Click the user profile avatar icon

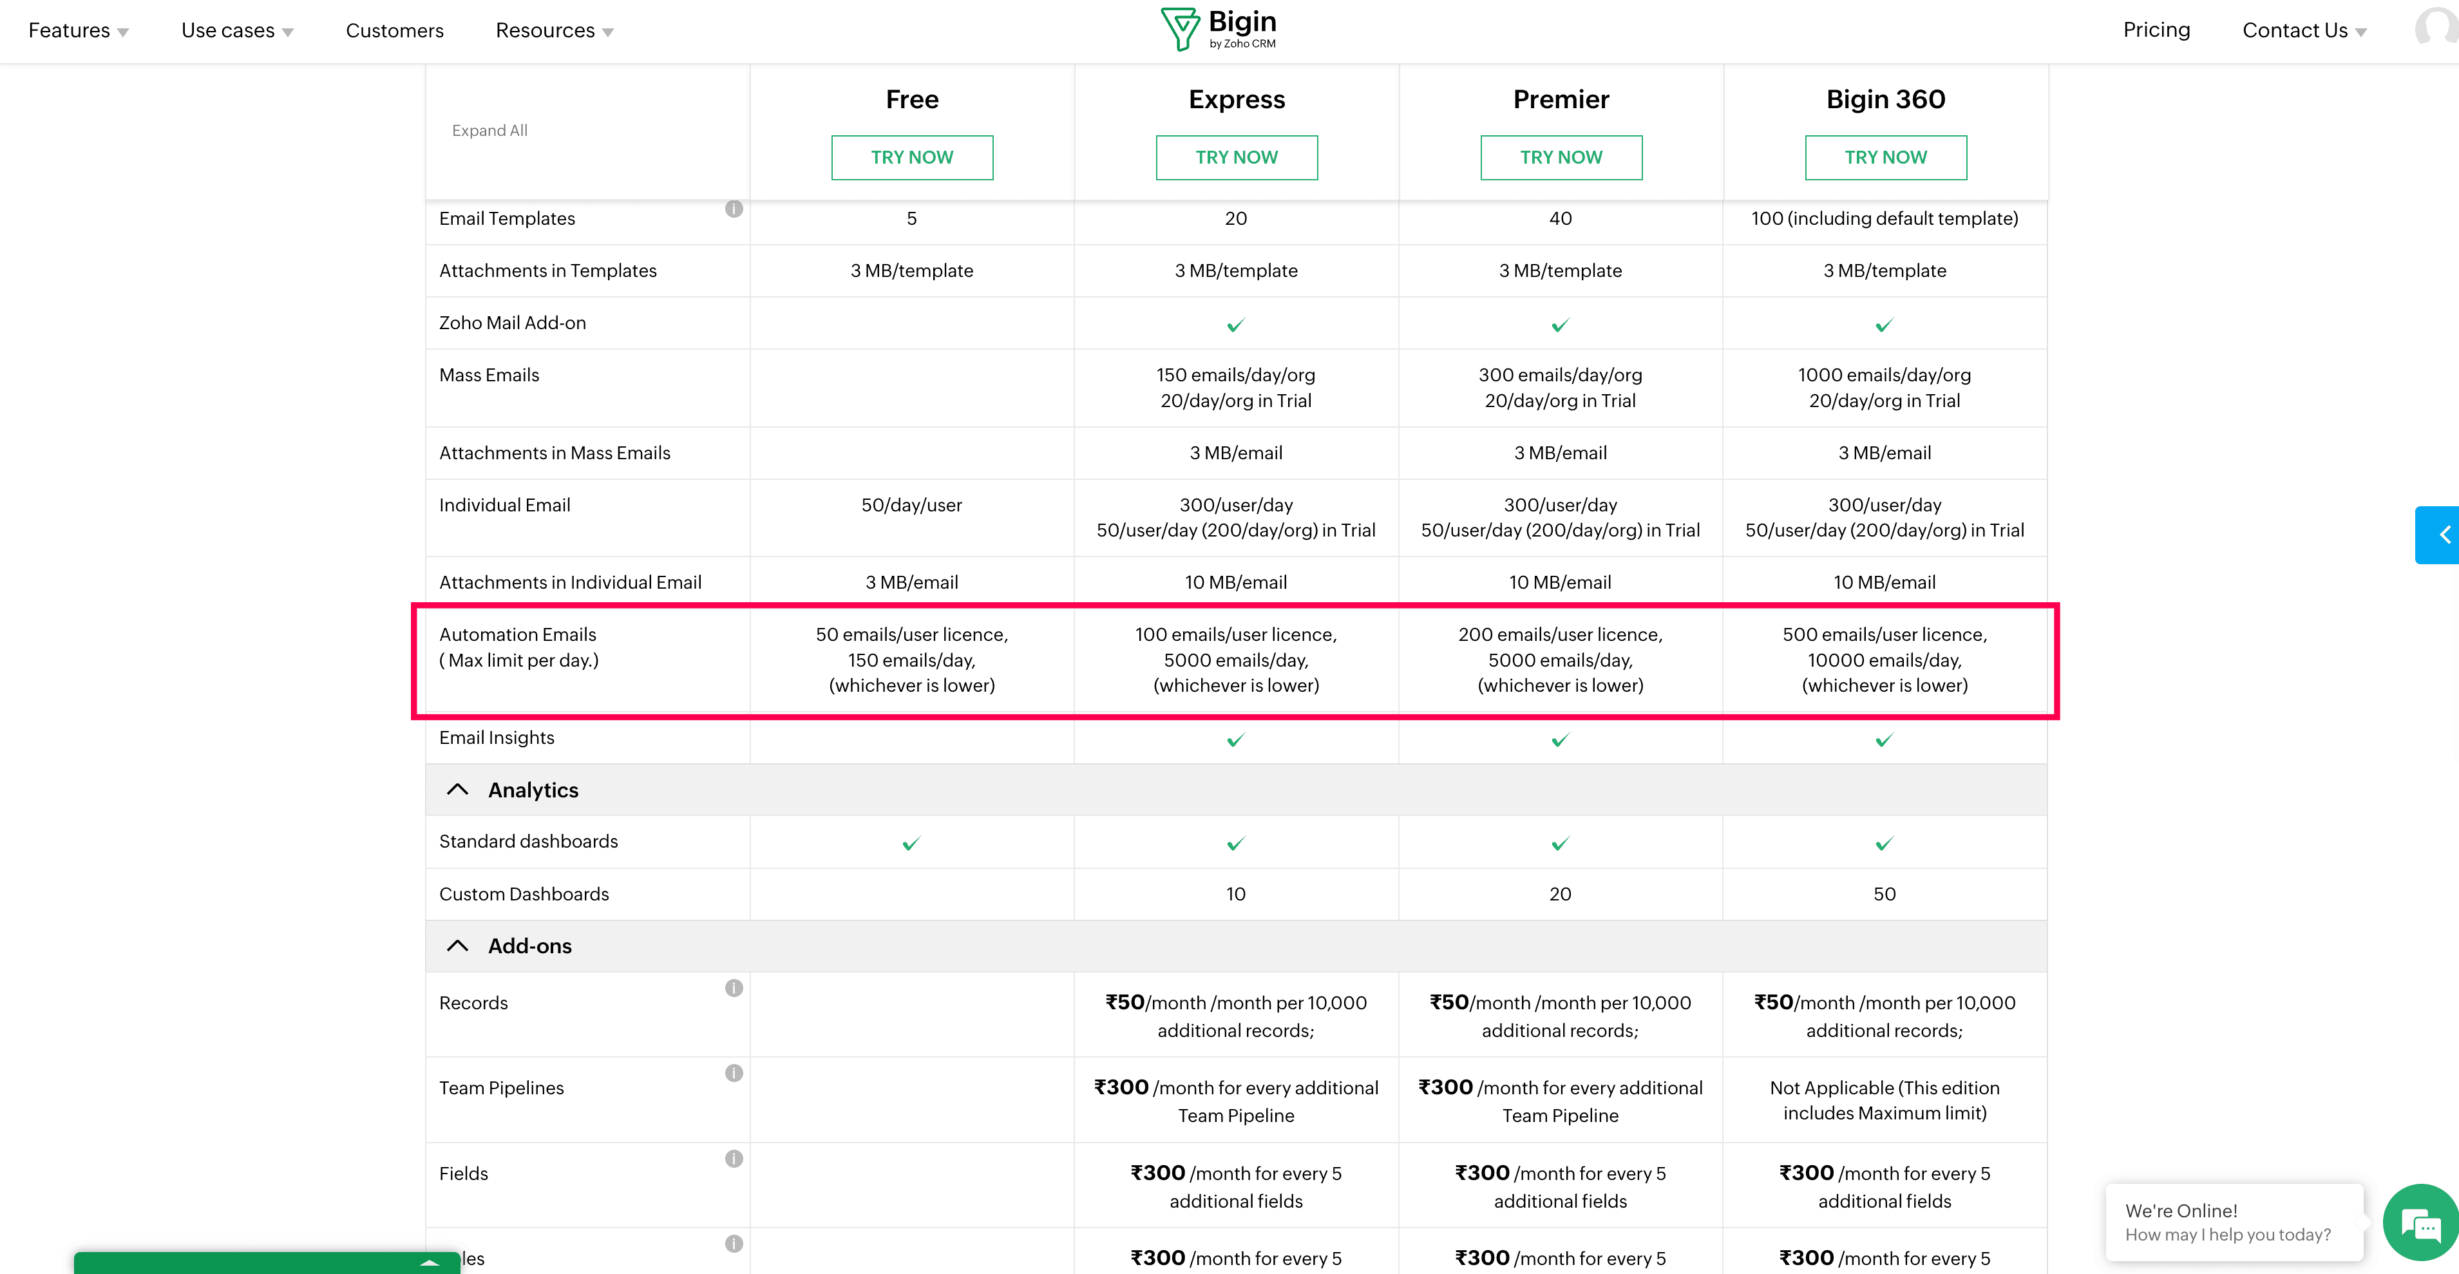tap(2437, 28)
